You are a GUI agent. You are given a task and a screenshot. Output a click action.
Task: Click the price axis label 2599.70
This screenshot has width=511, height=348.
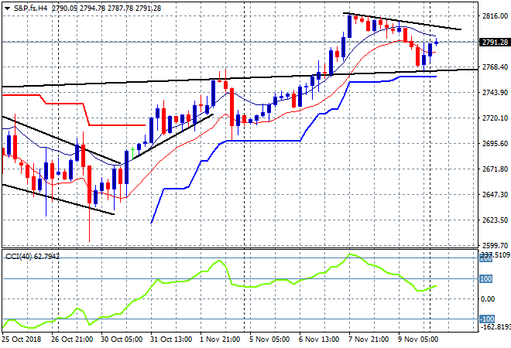pos(495,245)
